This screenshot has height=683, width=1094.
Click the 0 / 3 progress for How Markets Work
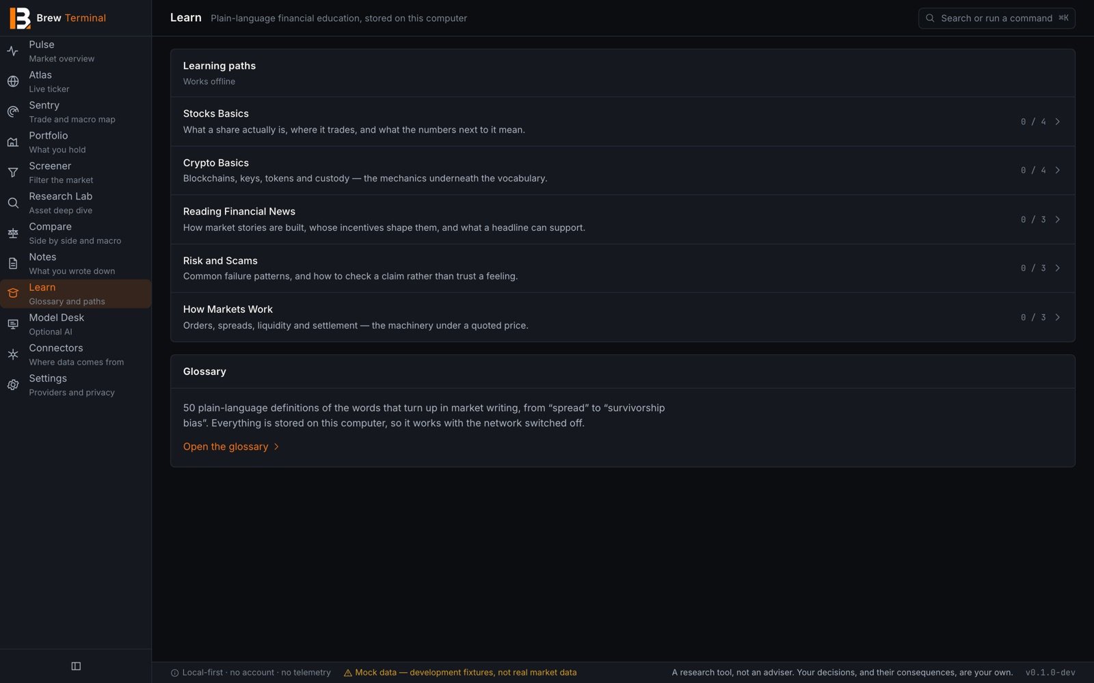pos(1033,317)
